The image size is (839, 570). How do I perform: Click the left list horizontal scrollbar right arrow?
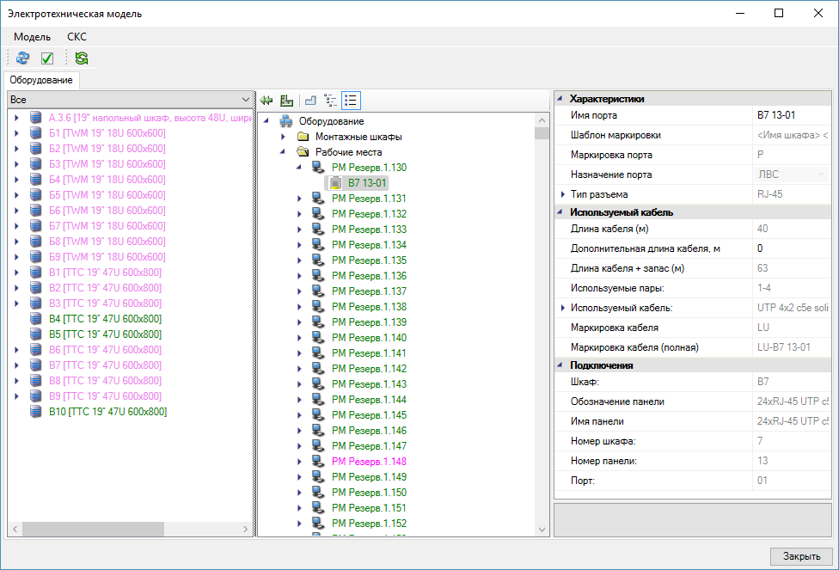tap(245, 529)
